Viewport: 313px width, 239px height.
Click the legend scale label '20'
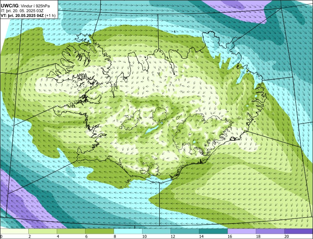[286, 236]
